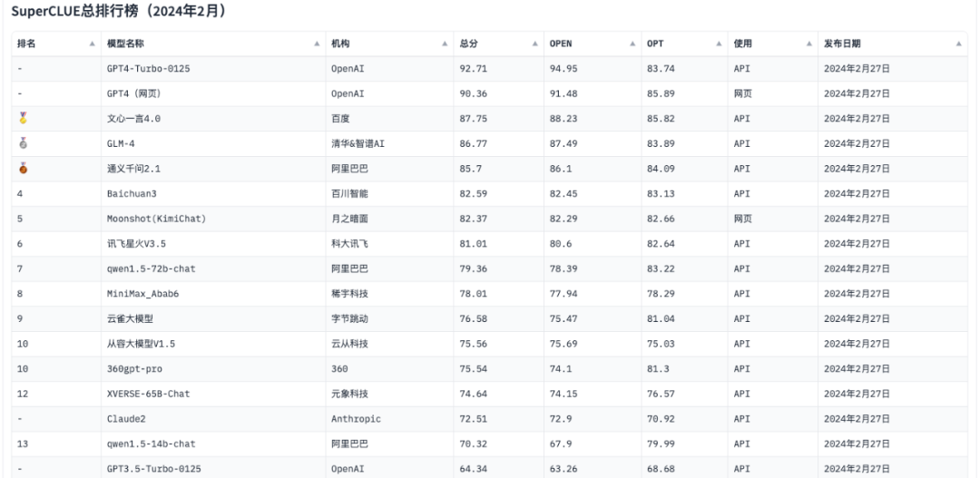
Task: Click the OPEN score 80.6
Action: click(561, 244)
